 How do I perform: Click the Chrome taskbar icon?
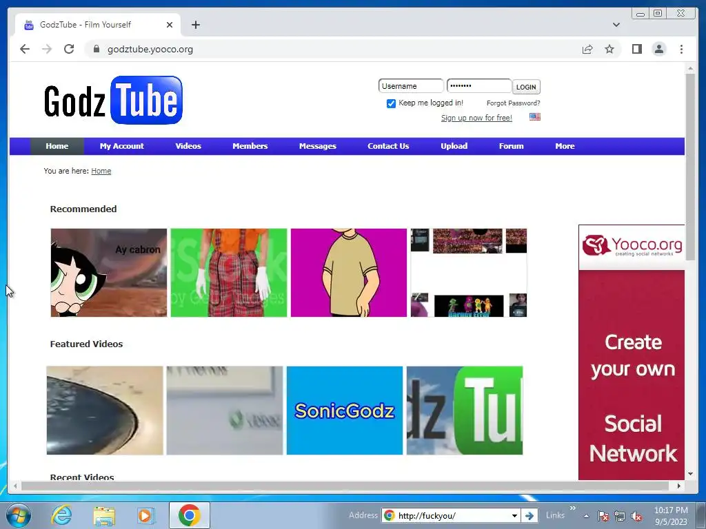(x=189, y=515)
